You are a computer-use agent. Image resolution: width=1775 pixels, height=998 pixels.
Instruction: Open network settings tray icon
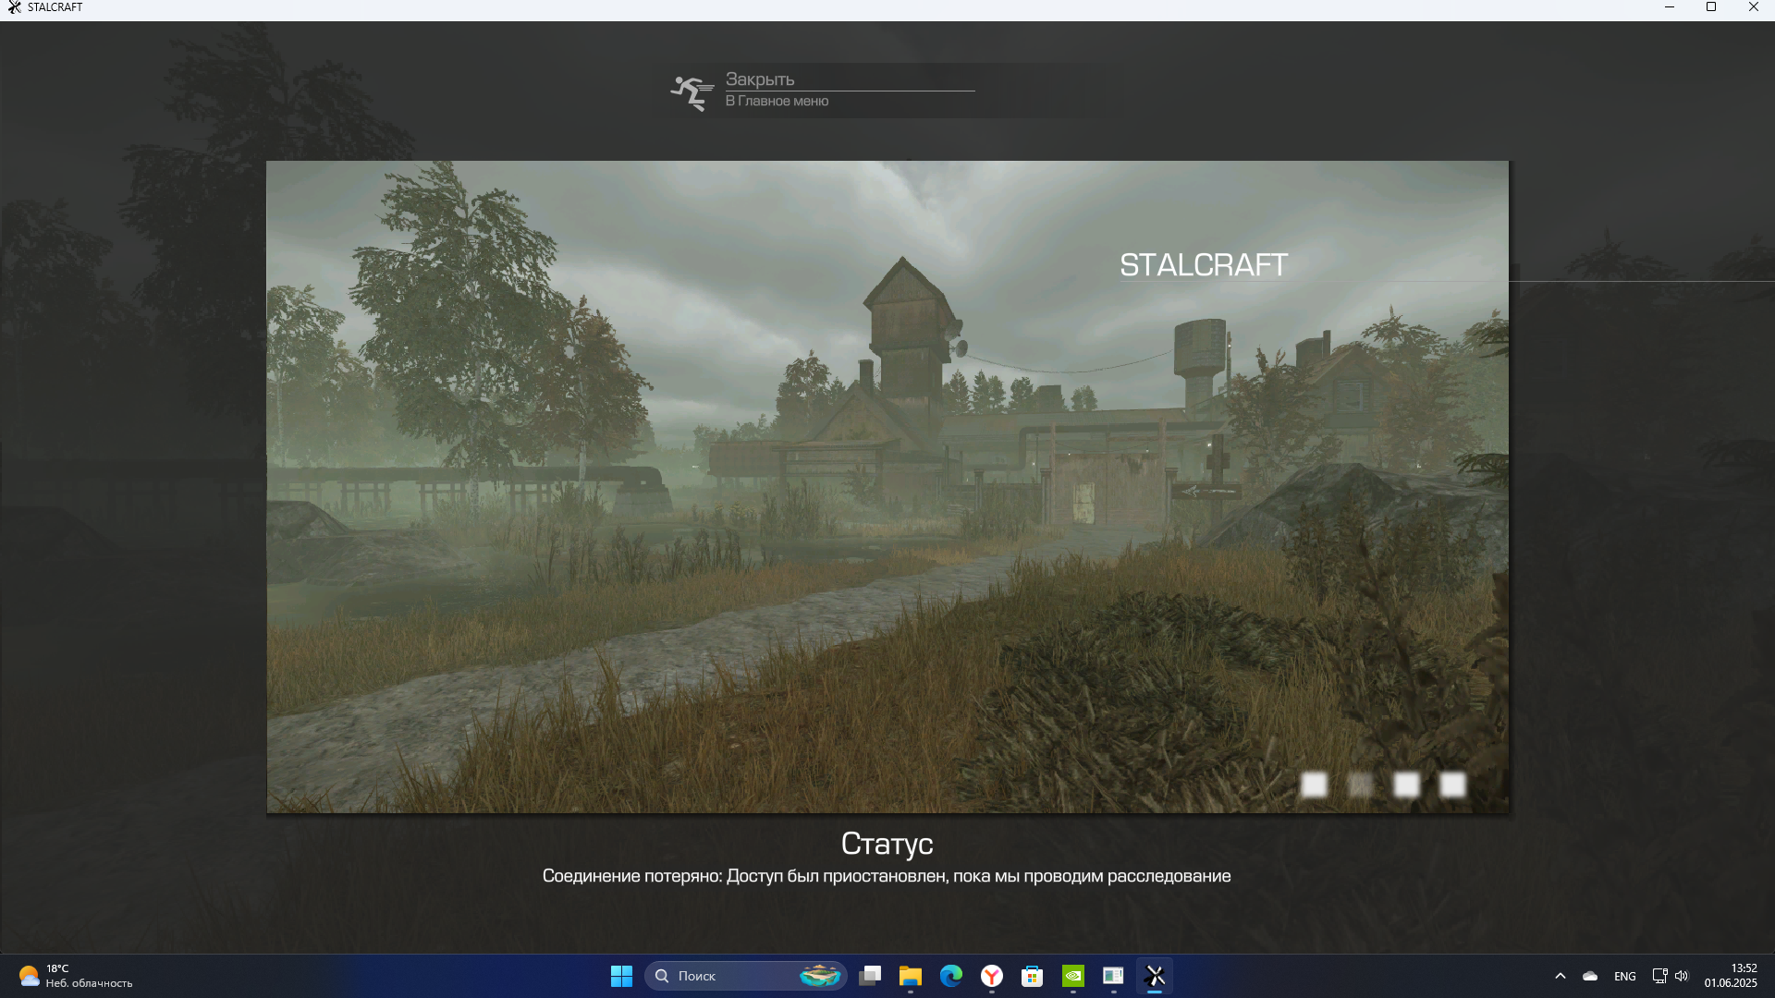coord(1660,976)
